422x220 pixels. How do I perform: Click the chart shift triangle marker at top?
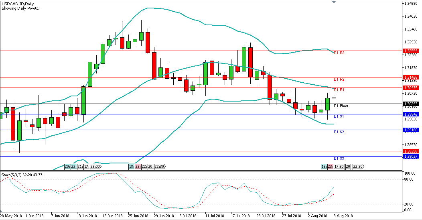click(x=334, y=2)
